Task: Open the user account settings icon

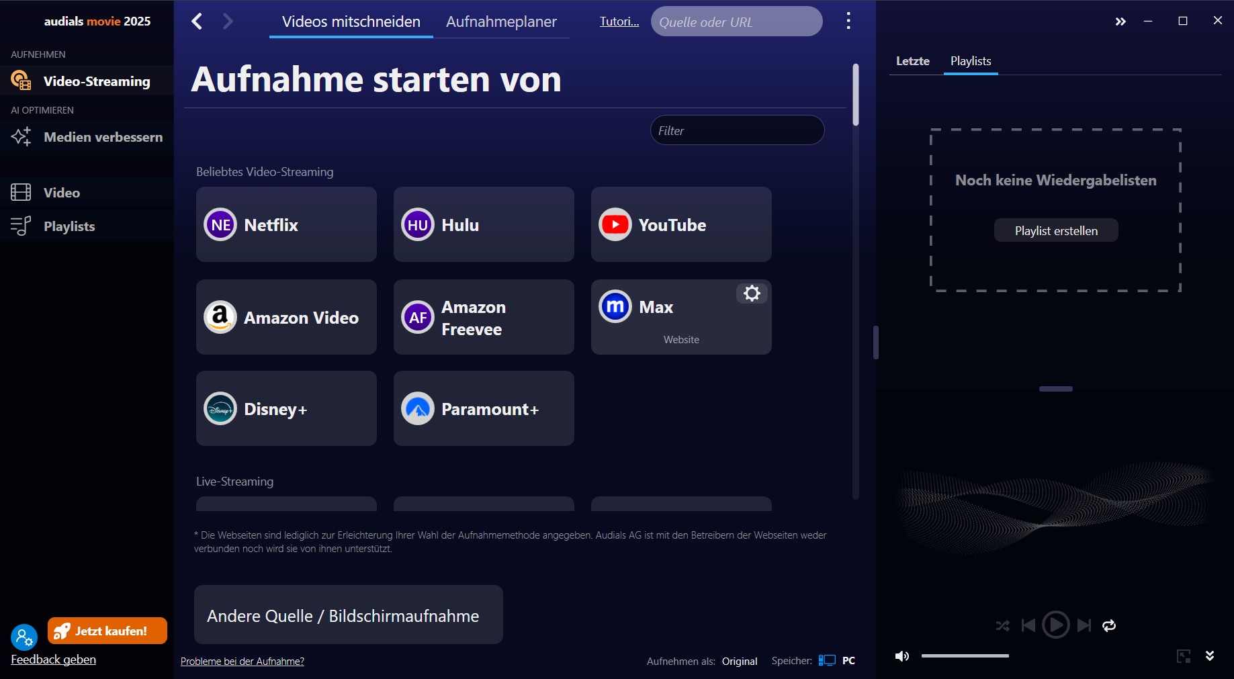Action: click(24, 637)
